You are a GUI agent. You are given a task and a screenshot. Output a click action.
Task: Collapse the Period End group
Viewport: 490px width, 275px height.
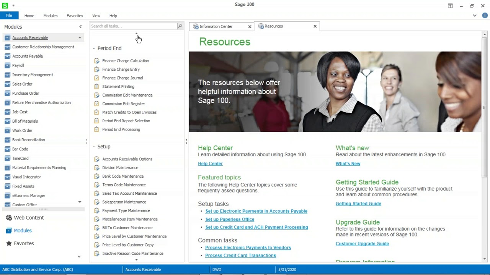[94, 48]
